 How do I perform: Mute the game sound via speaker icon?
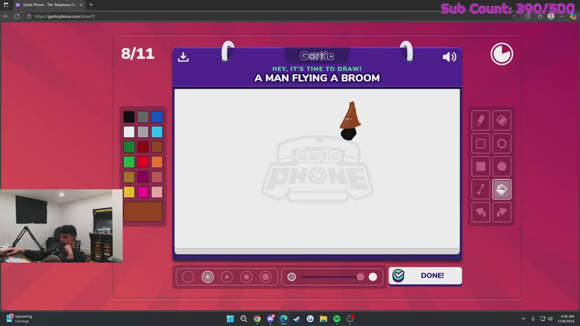[449, 57]
